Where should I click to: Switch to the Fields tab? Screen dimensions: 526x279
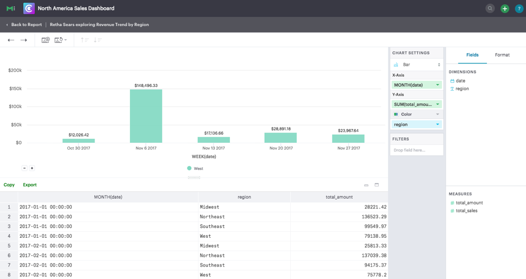pyautogui.click(x=472, y=55)
